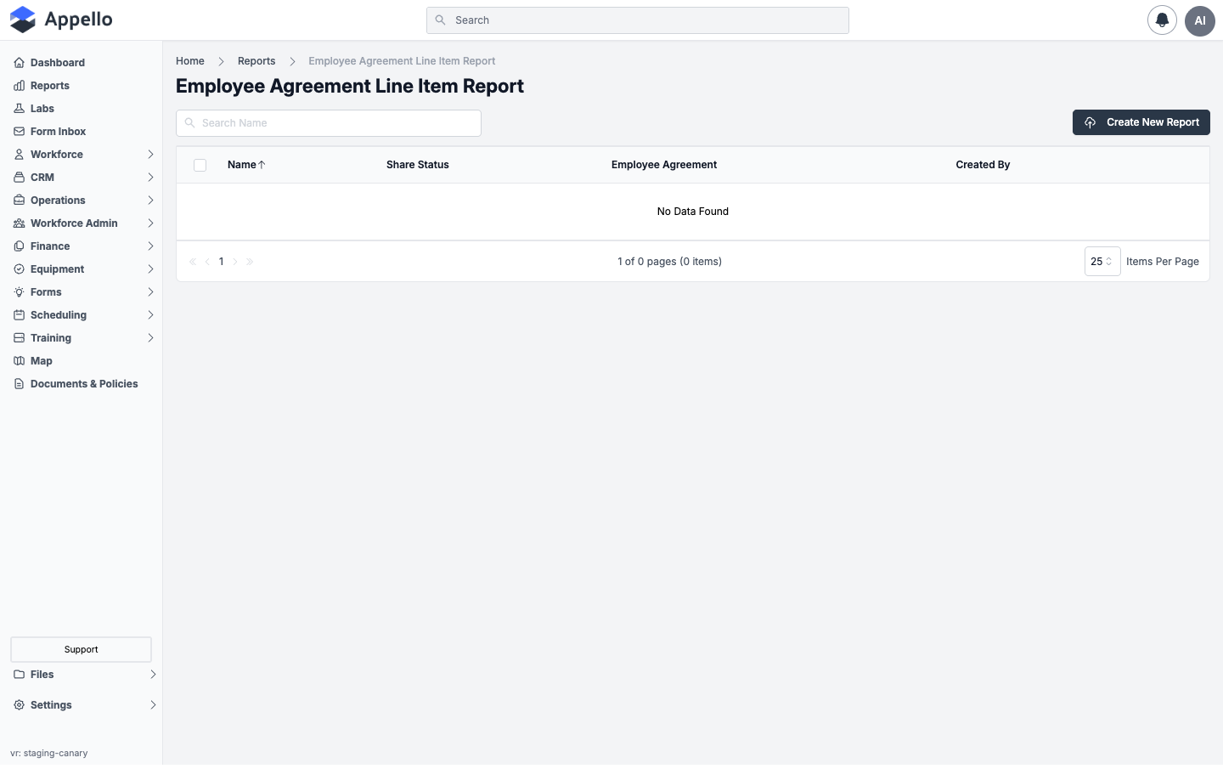This screenshot has width=1223, height=780.
Task: Click the Documents & Policies file icon
Action: [x=19, y=384]
